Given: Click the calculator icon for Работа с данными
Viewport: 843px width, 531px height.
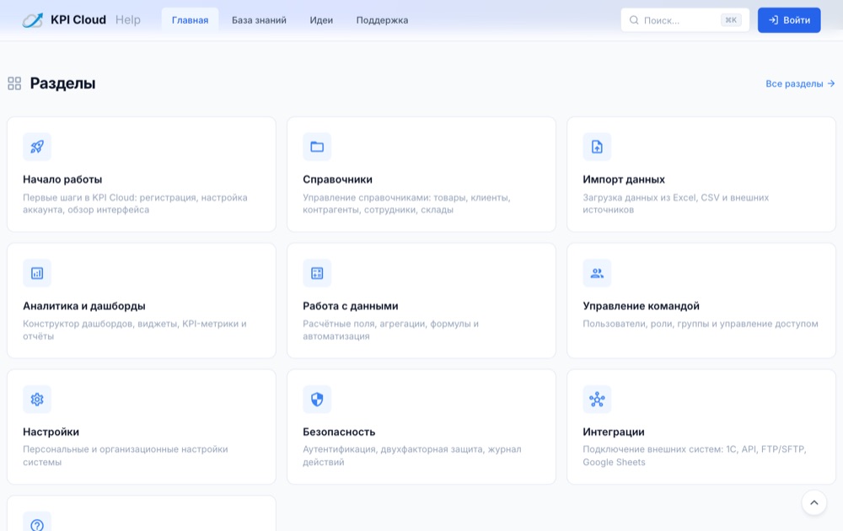Looking at the screenshot, I should [x=317, y=273].
